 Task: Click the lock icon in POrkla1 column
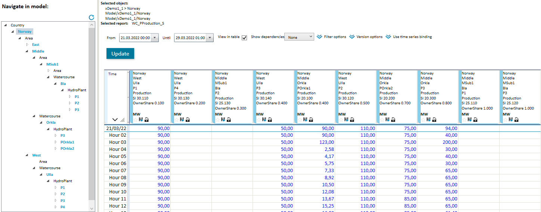click(311, 120)
